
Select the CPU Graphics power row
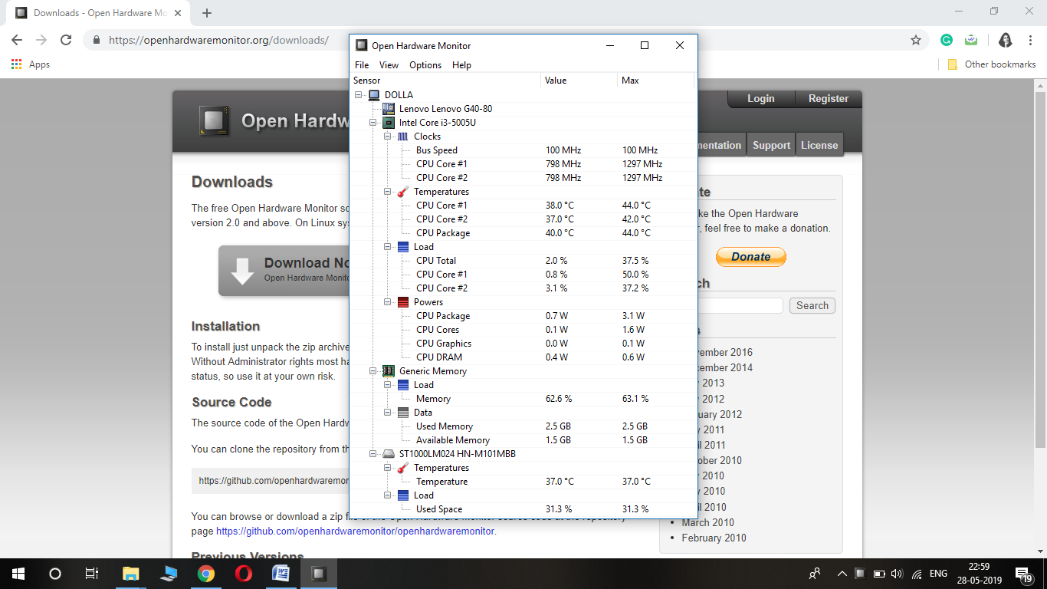click(523, 344)
